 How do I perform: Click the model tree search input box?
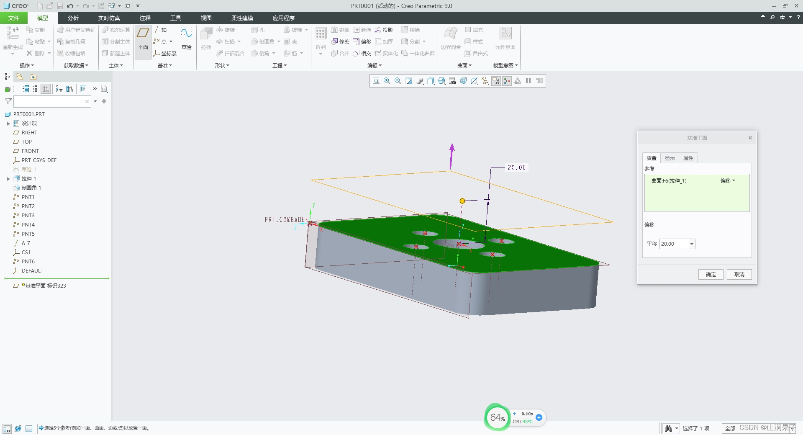pyautogui.click(x=51, y=101)
